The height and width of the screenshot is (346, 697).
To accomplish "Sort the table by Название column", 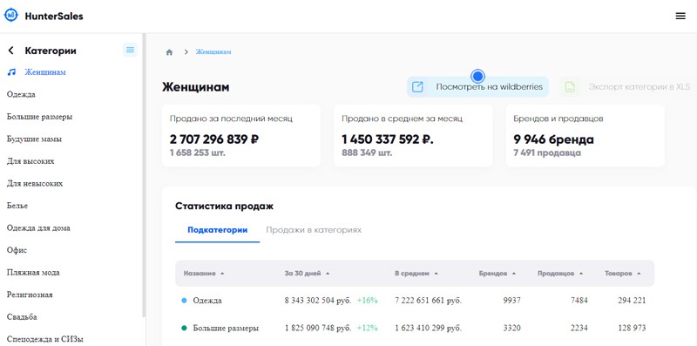I will (x=204, y=274).
